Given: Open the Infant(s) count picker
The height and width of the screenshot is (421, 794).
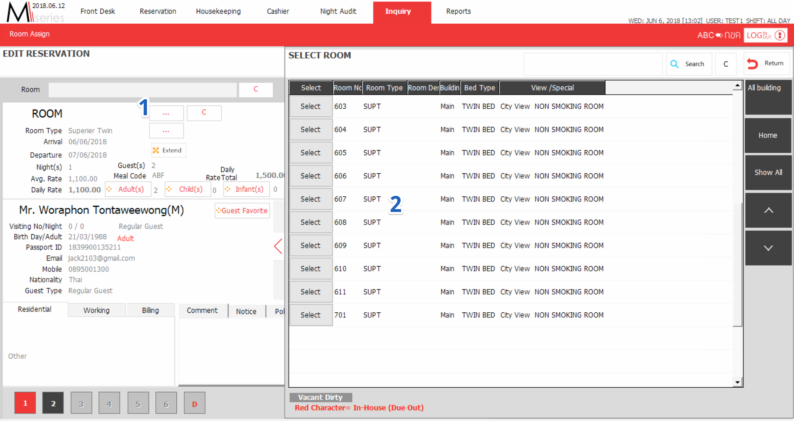Looking at the screenshot, I should (x=246, y=189).
